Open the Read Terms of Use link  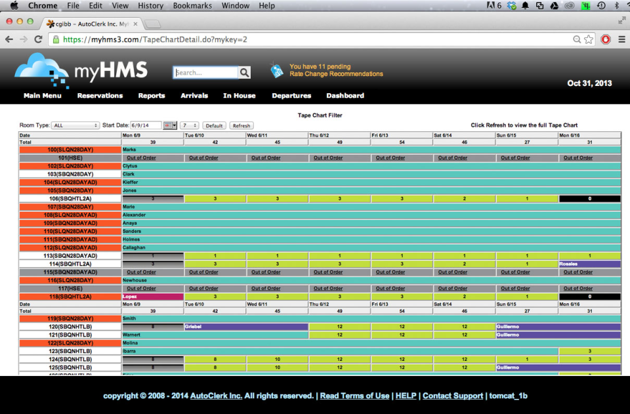354,396
